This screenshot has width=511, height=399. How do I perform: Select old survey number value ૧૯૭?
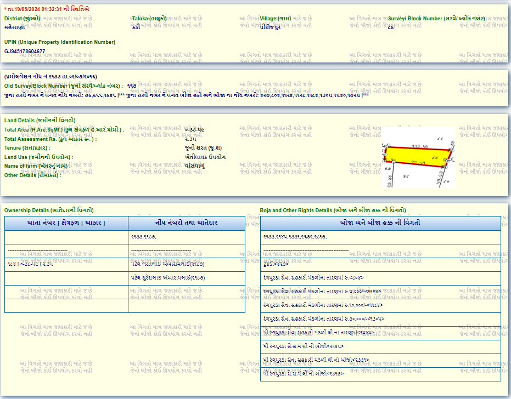(x=132, y=86)
